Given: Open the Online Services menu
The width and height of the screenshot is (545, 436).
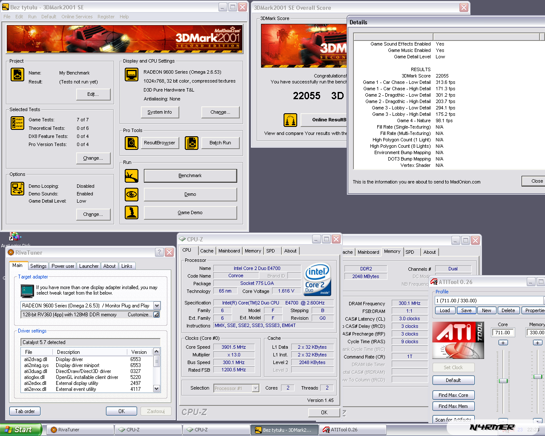Looking at the screenshot, I should coord(77,17).
